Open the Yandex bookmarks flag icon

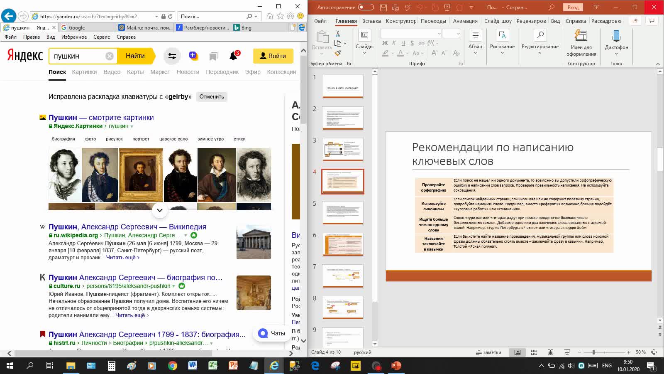(x=213, y=56)
